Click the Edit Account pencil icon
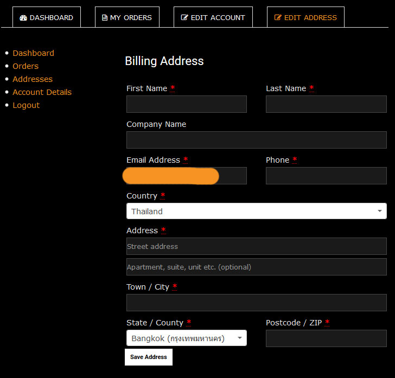Screen dimensions: 395x378 [x=184, y=18]
